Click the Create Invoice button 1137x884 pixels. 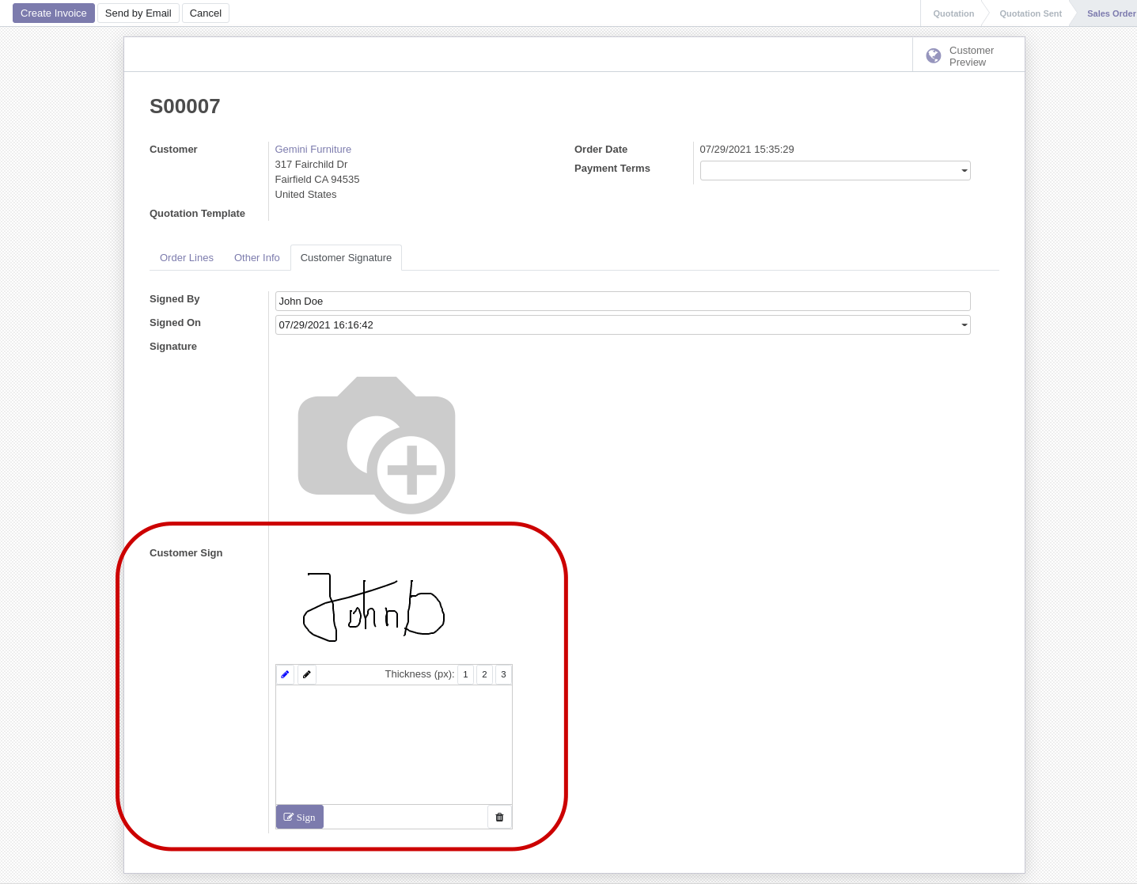(x=53, y=13)
